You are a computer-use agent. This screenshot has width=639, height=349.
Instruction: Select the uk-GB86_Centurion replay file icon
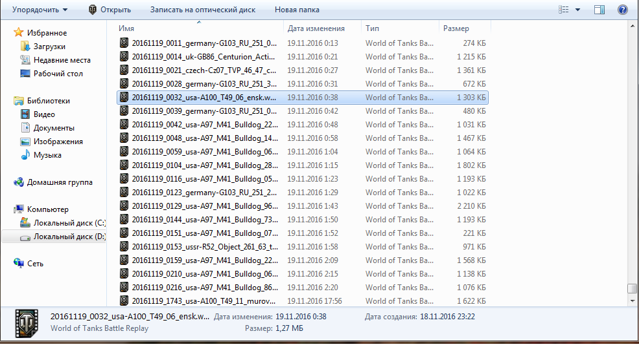pyautogui.click(x=124, y=57)
